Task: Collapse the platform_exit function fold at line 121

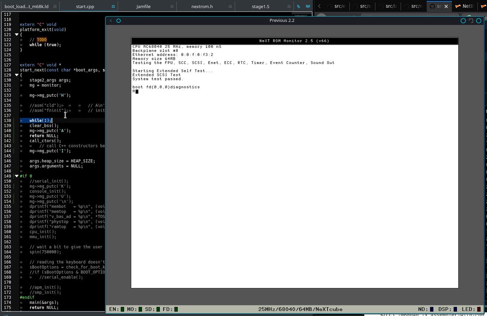Action: (x=16, y=34)
